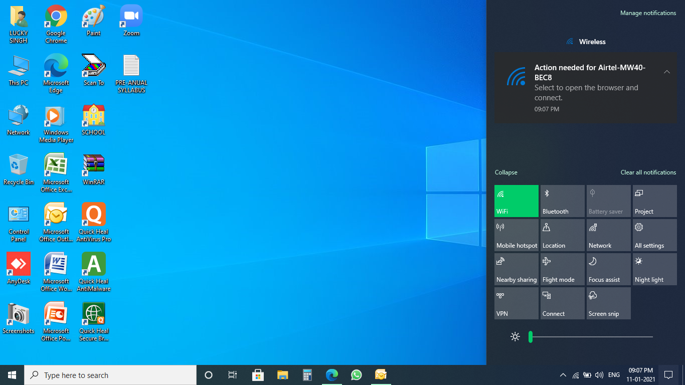The width and height of the screenshot is (685, 385).
Task: Select the Screenshots desktop shortcut
Action: [x=19, y=318]
